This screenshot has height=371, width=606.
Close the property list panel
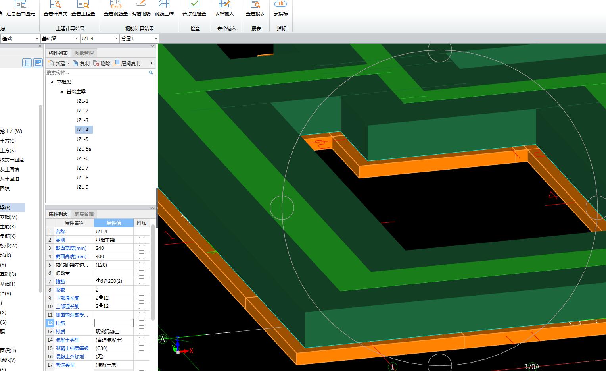click(153, 207)
